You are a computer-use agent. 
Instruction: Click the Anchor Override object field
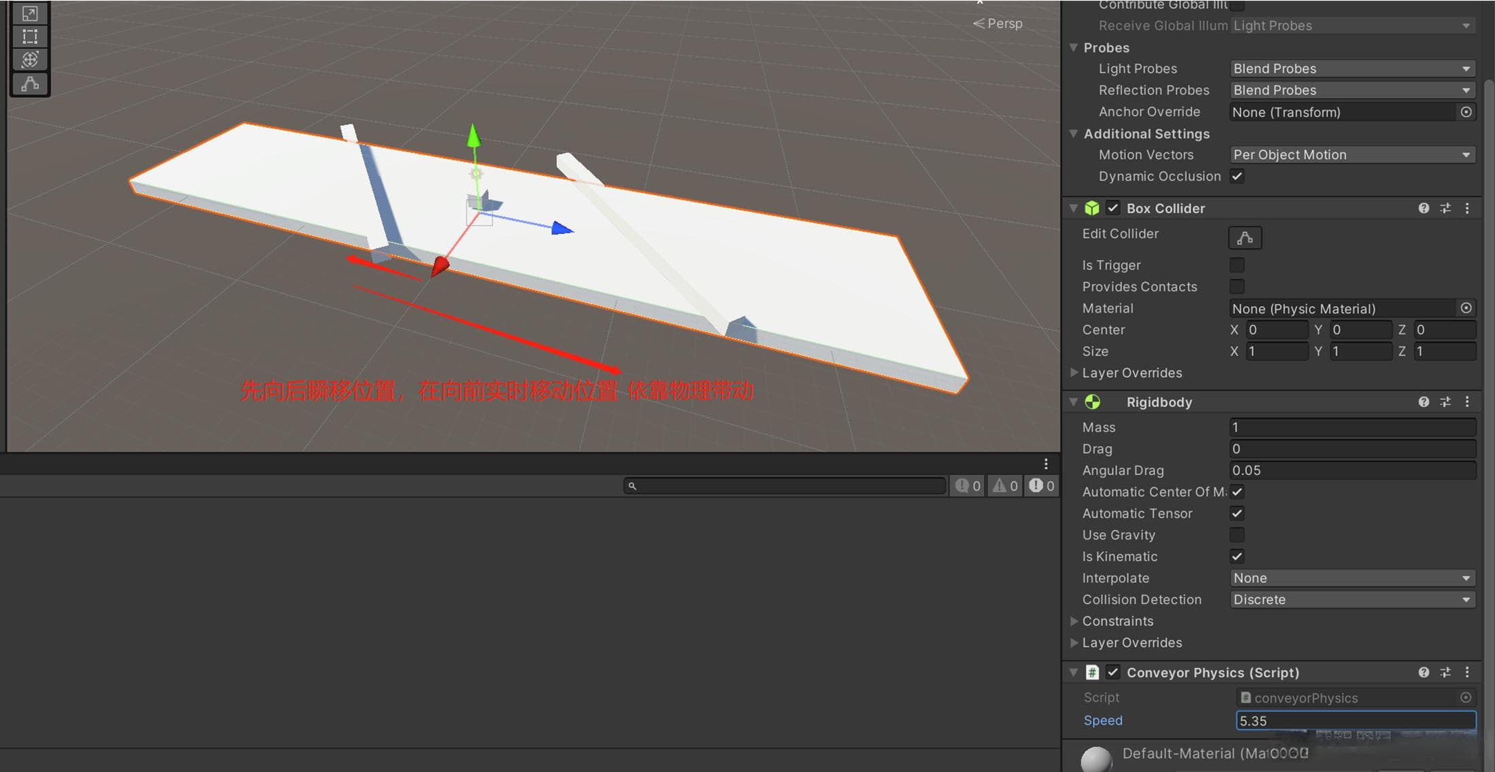tap(1343, 112)
